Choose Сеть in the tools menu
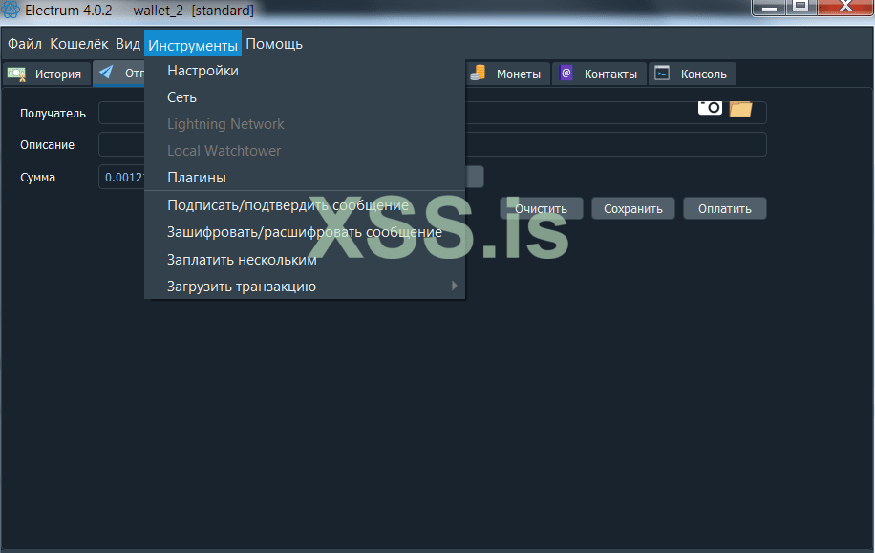Screen dimensions: 875x553 point(305,97)
